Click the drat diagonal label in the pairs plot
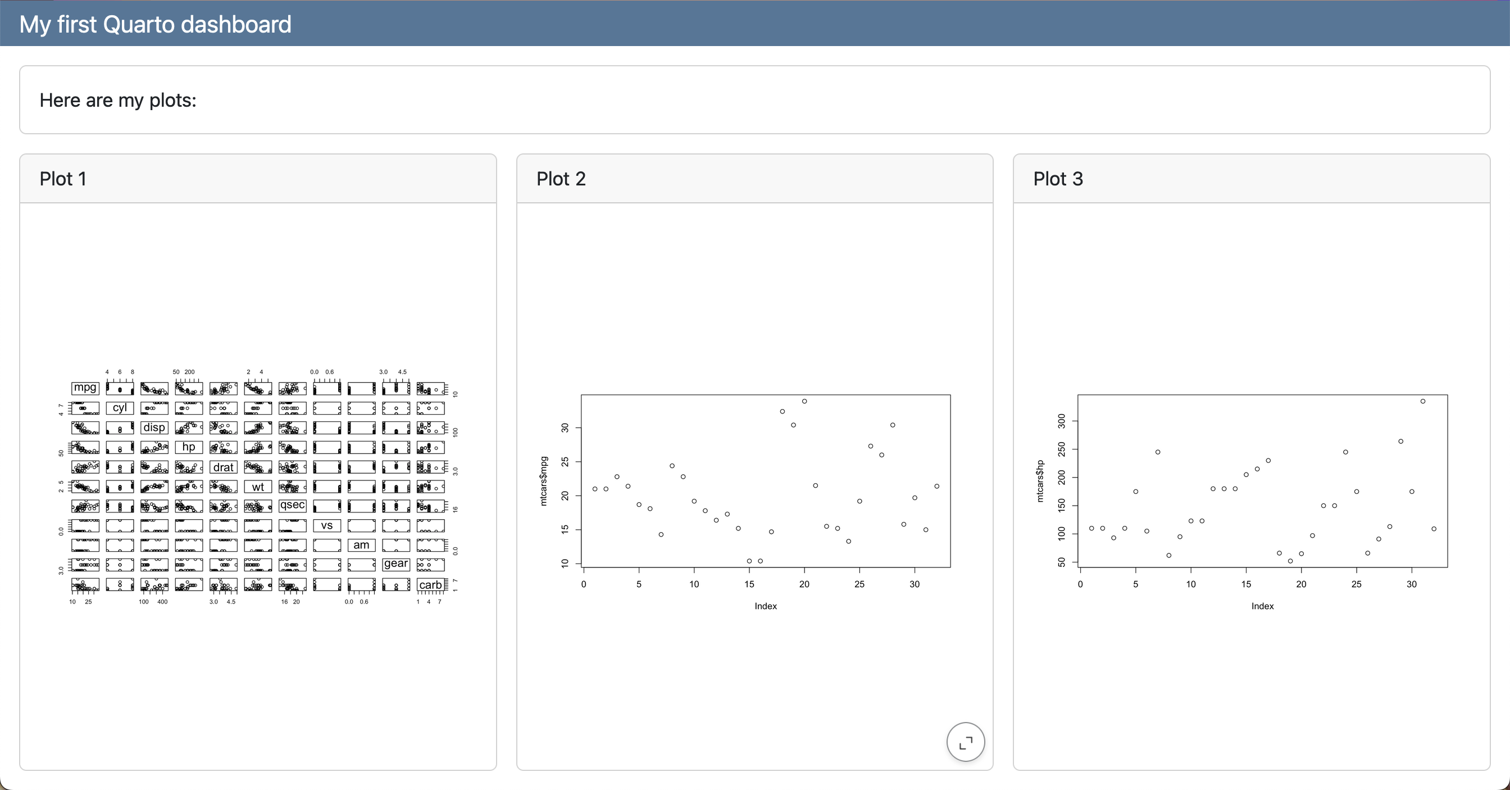The height and width of the screenshot is (790, 1510). (223, 467)
